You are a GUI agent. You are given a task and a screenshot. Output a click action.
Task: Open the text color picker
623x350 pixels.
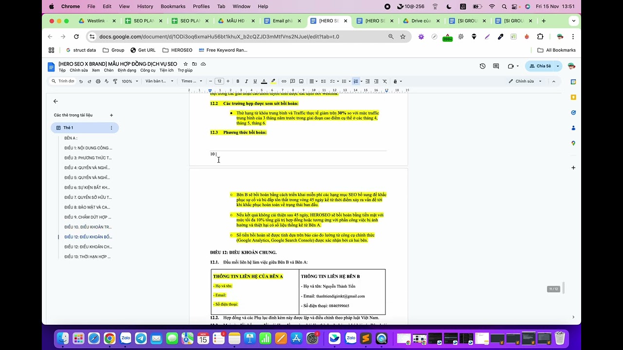[264, 81]
